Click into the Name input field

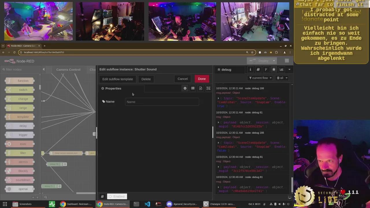(162, 102)
